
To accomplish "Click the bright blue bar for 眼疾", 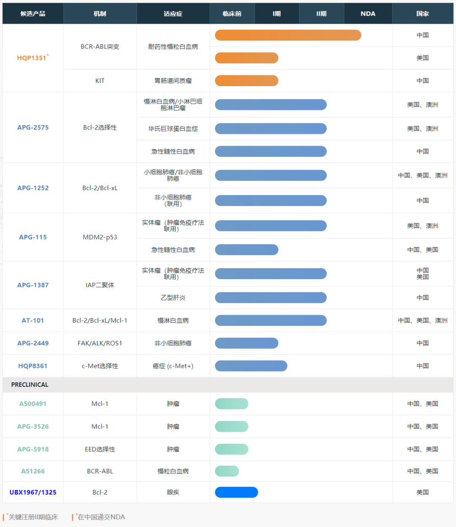I will click(236, 492).
